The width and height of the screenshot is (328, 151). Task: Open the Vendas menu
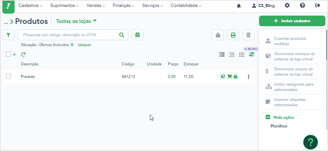pos(96,6)
